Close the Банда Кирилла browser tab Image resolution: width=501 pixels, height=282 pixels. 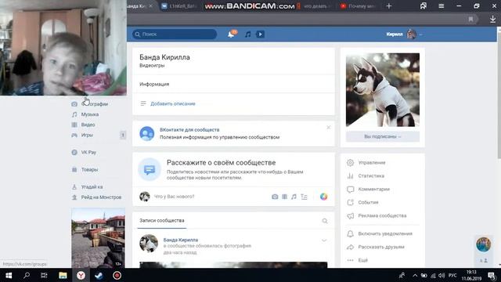click(151, 6)
